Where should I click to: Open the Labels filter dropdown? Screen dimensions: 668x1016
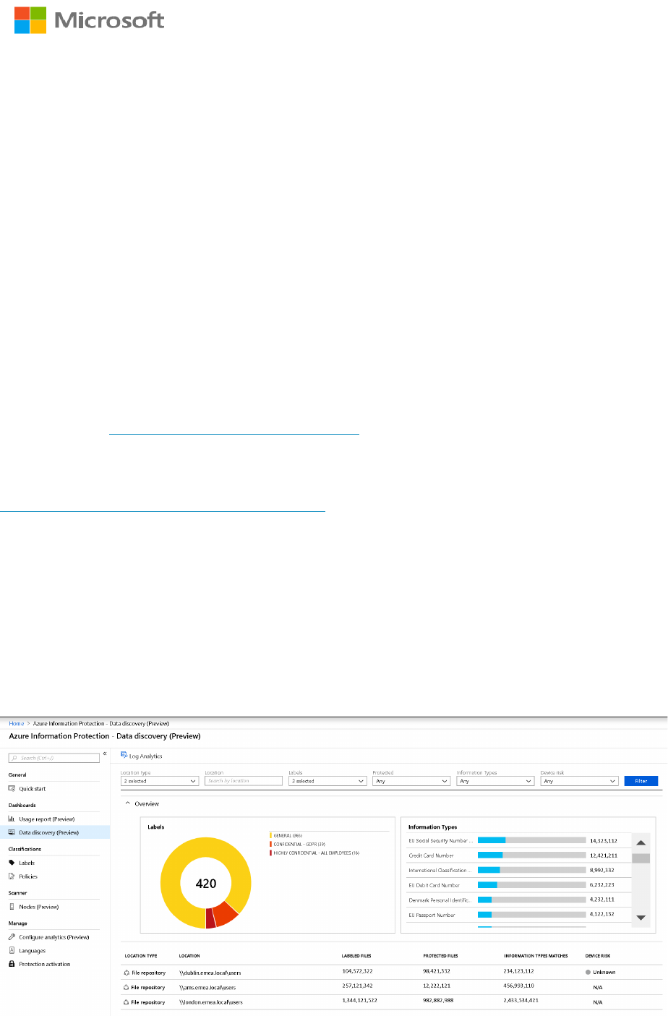327,781
